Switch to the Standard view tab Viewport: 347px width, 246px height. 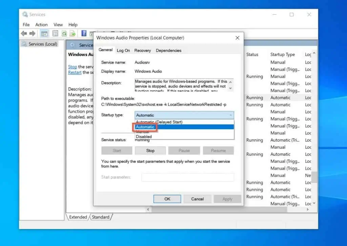(x=101, y=217)
